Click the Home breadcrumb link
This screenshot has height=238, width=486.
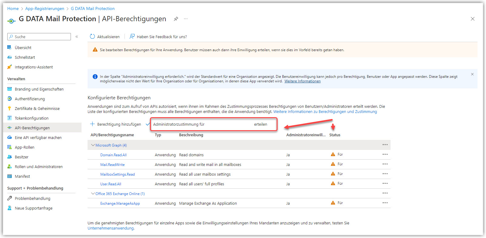[x=13, y=8]
